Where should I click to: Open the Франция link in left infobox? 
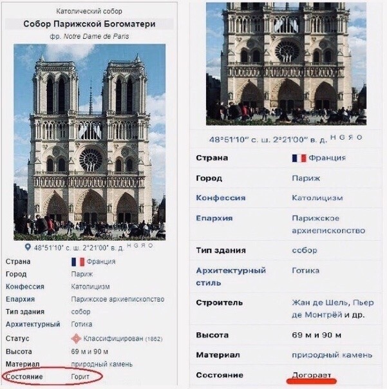101,261
